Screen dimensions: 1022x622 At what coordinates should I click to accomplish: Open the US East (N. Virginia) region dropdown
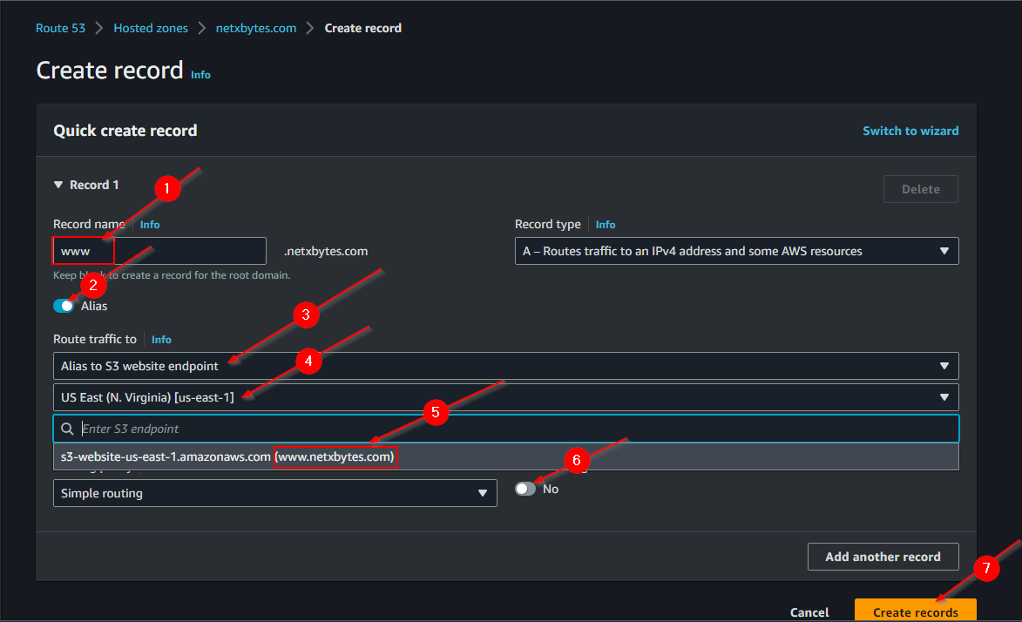(505, 397)
